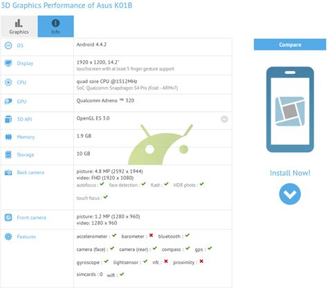Click the touch focus green checkmark
This screenshot has height=289, width=328.
[x=106, y=197]
